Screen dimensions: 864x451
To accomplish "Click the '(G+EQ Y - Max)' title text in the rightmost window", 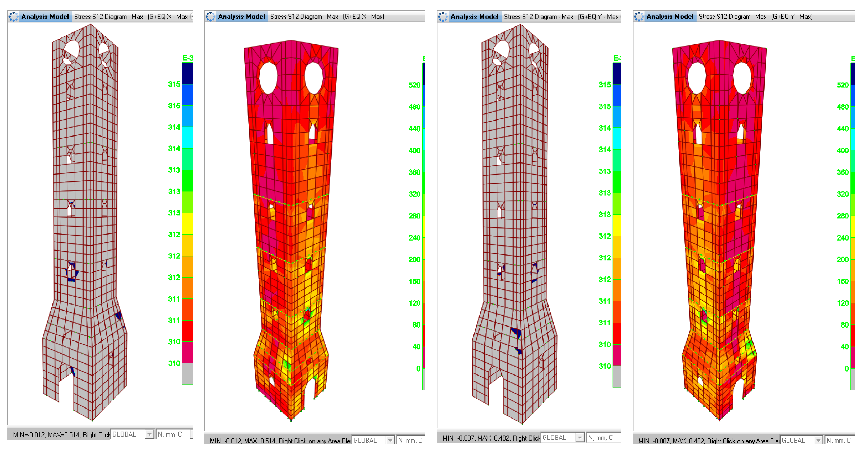I will click(792, 17).
